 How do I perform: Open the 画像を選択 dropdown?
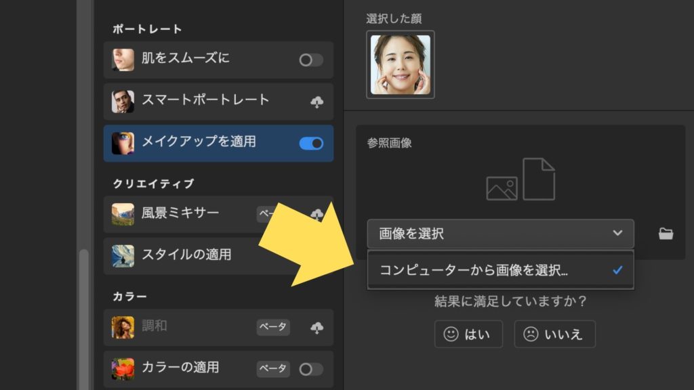click(x=500, y=234)
